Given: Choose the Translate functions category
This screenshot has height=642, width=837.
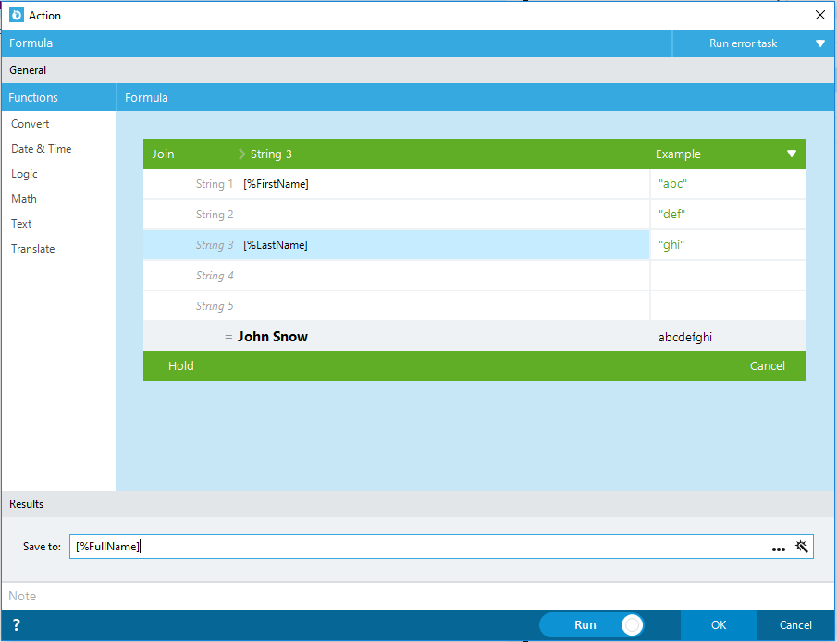Looking at the screenshot, I should coord(33,249).
